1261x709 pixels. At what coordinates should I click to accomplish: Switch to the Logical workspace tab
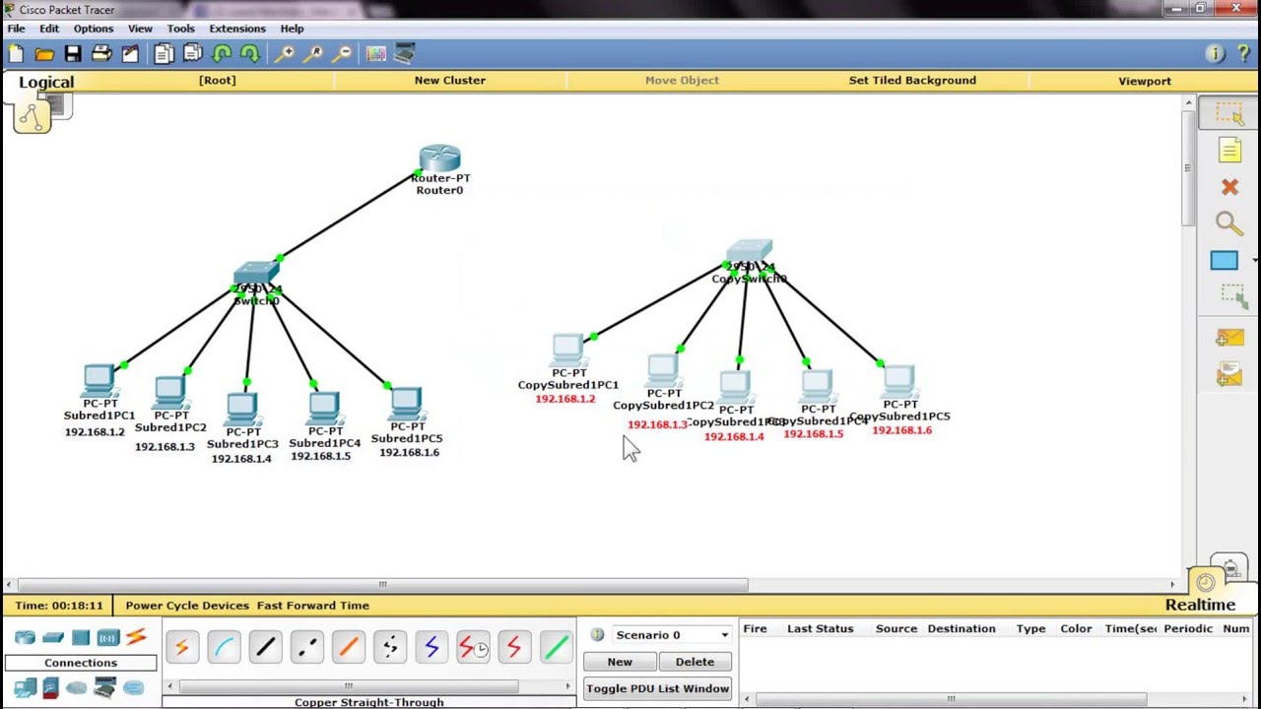[x=46, y=82]
